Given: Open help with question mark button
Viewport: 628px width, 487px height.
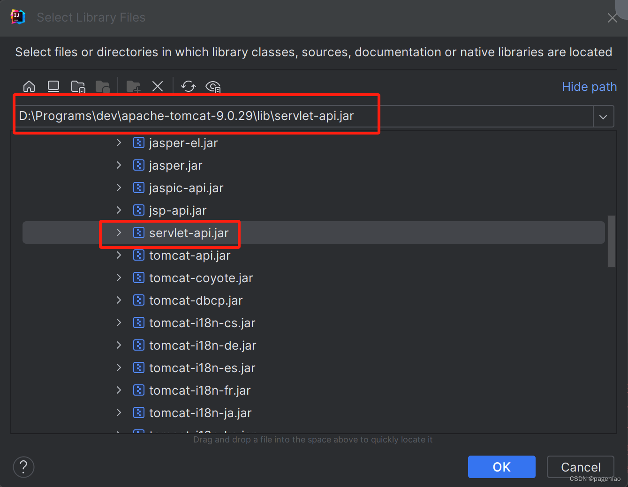Looking at the screenshot, I should [x=23, y=467].
